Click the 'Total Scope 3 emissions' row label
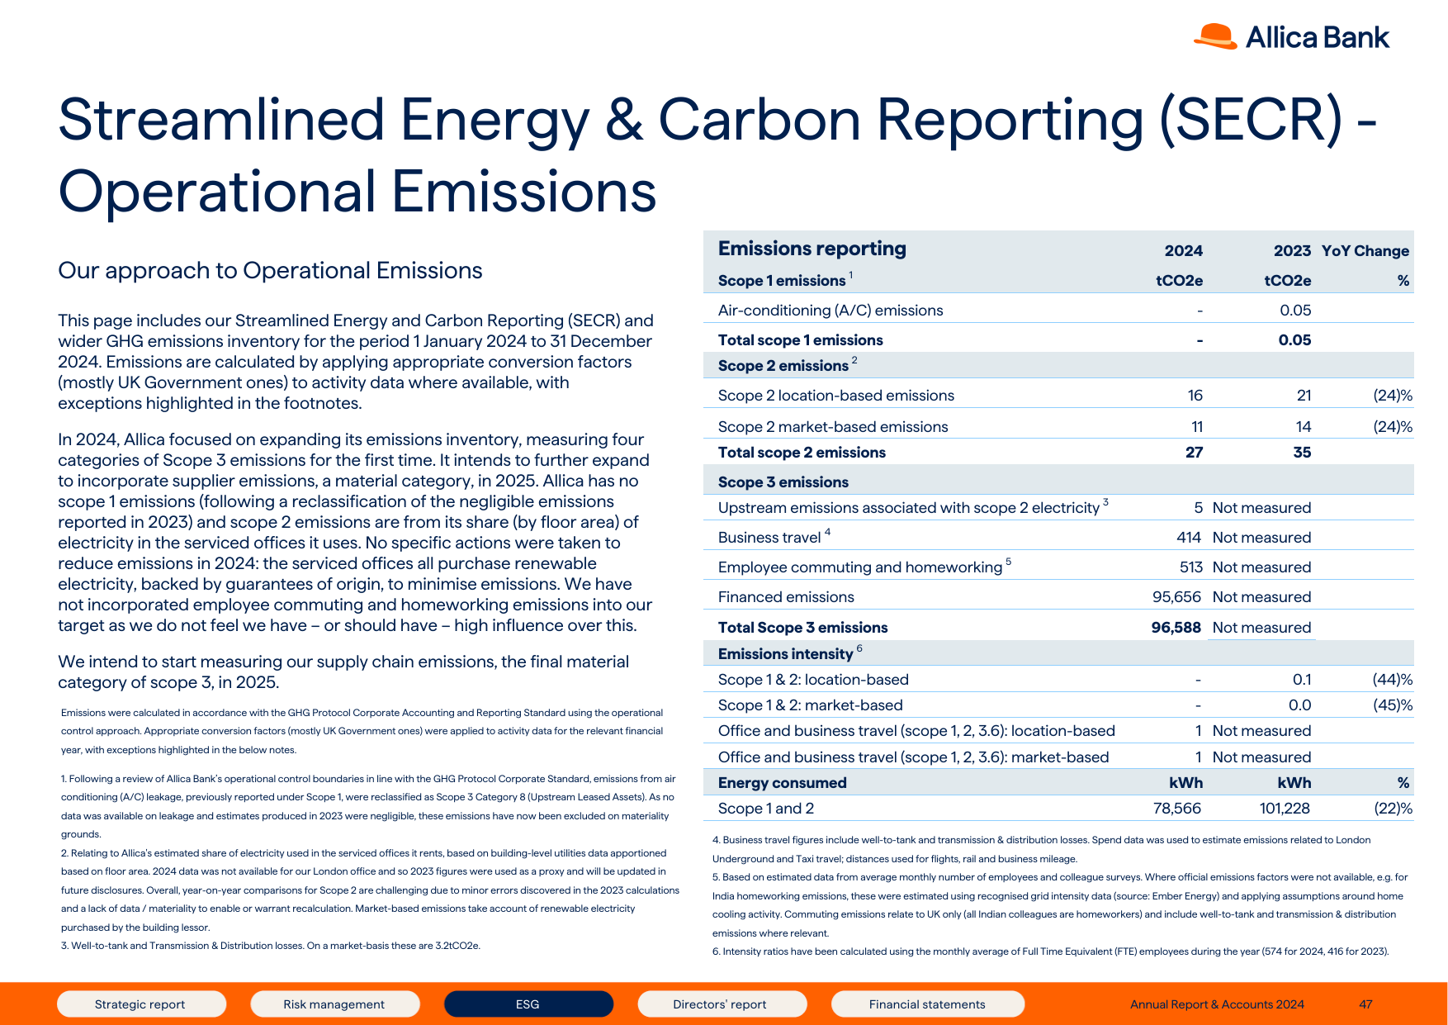This screenshot has height=1025, width=1448. coord(803,628)
